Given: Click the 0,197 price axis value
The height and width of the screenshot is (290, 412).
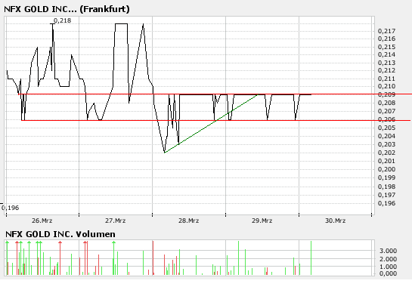Looking at the screenshot, I should tap(386, 195).
